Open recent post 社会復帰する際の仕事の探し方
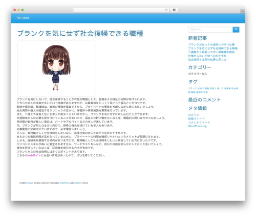The width and height of the screenshot is (256, 216). tap(207, 60)
